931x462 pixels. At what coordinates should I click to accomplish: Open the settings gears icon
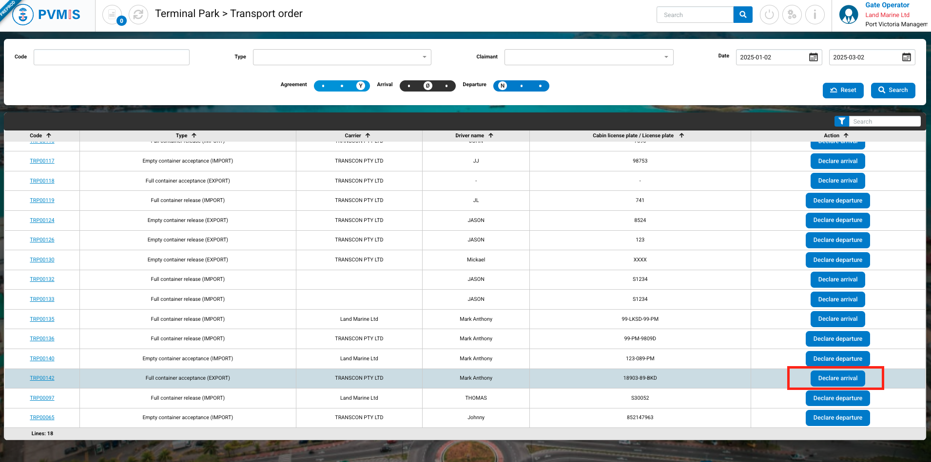pyautogui.click(x=792, y=15)
